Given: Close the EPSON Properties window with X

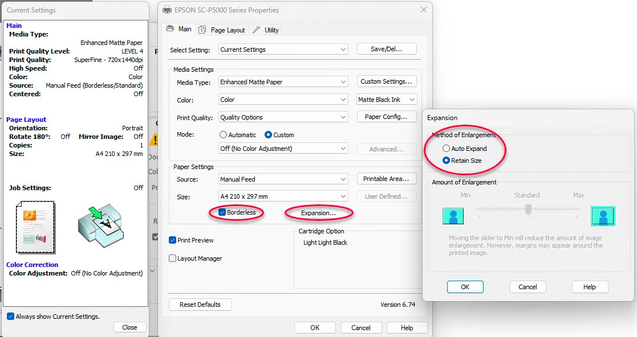Looking at the screenshot, I should [x=423, y=10].
